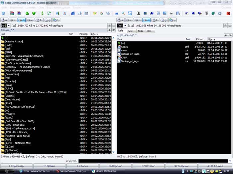The image size is (233, 174).
Task: Click the left panel scrollbar up arrow
Action: pos(114,38)
